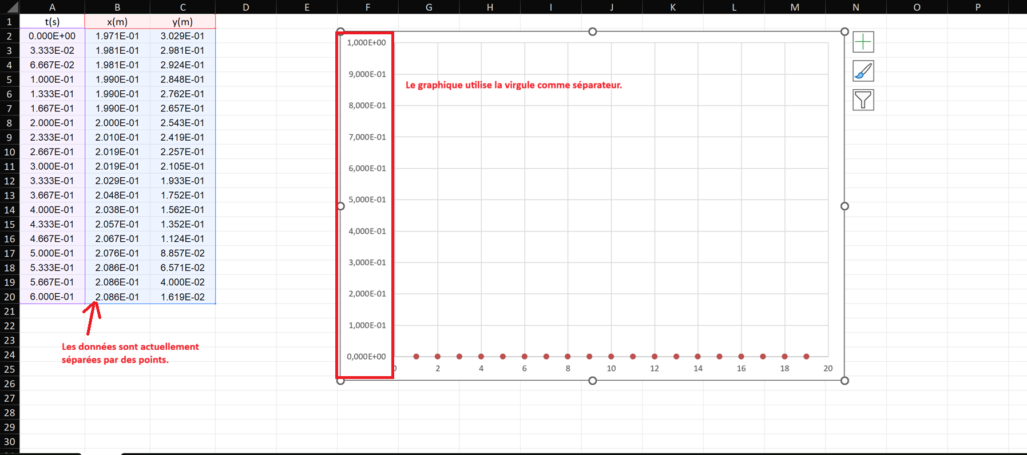This screenshot has height=455, width=1027.
Task: Click the chart's bottom-left corner handle
Action: click(x=340, y=381)
